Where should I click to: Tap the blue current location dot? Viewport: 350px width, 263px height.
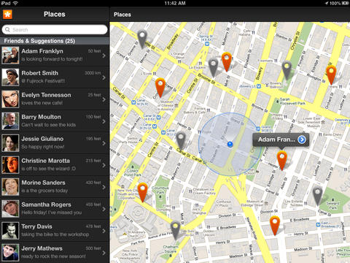pyautogui.click(x=230, y=145)
